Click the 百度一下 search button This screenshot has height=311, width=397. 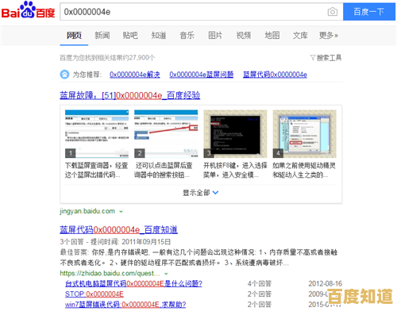click(x=369, y=12)
